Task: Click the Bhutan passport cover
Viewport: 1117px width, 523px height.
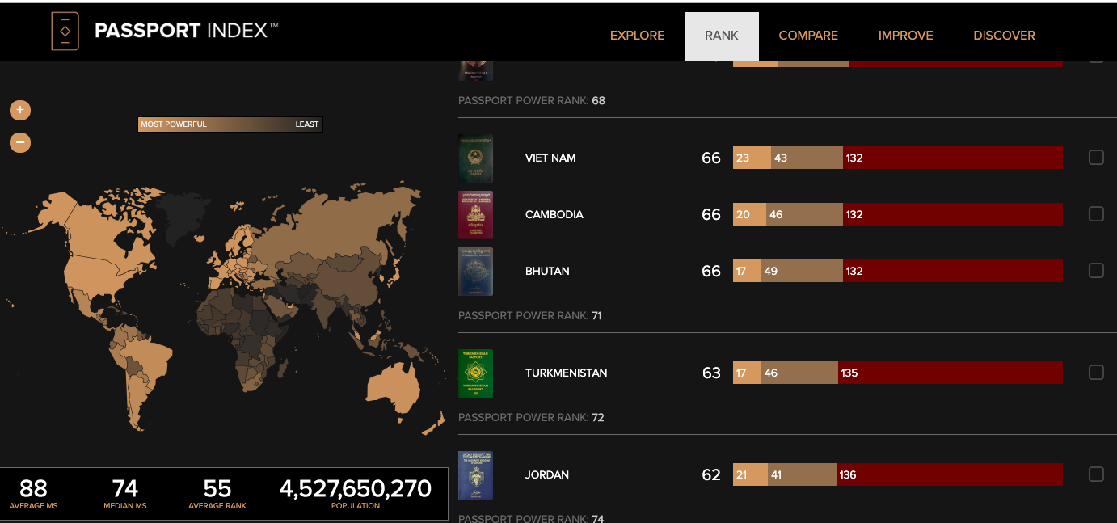Action: [x=475, y=272]
